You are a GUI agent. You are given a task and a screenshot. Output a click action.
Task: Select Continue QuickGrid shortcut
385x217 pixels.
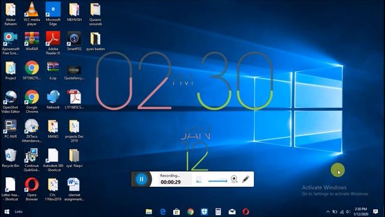tap(32, 160)
